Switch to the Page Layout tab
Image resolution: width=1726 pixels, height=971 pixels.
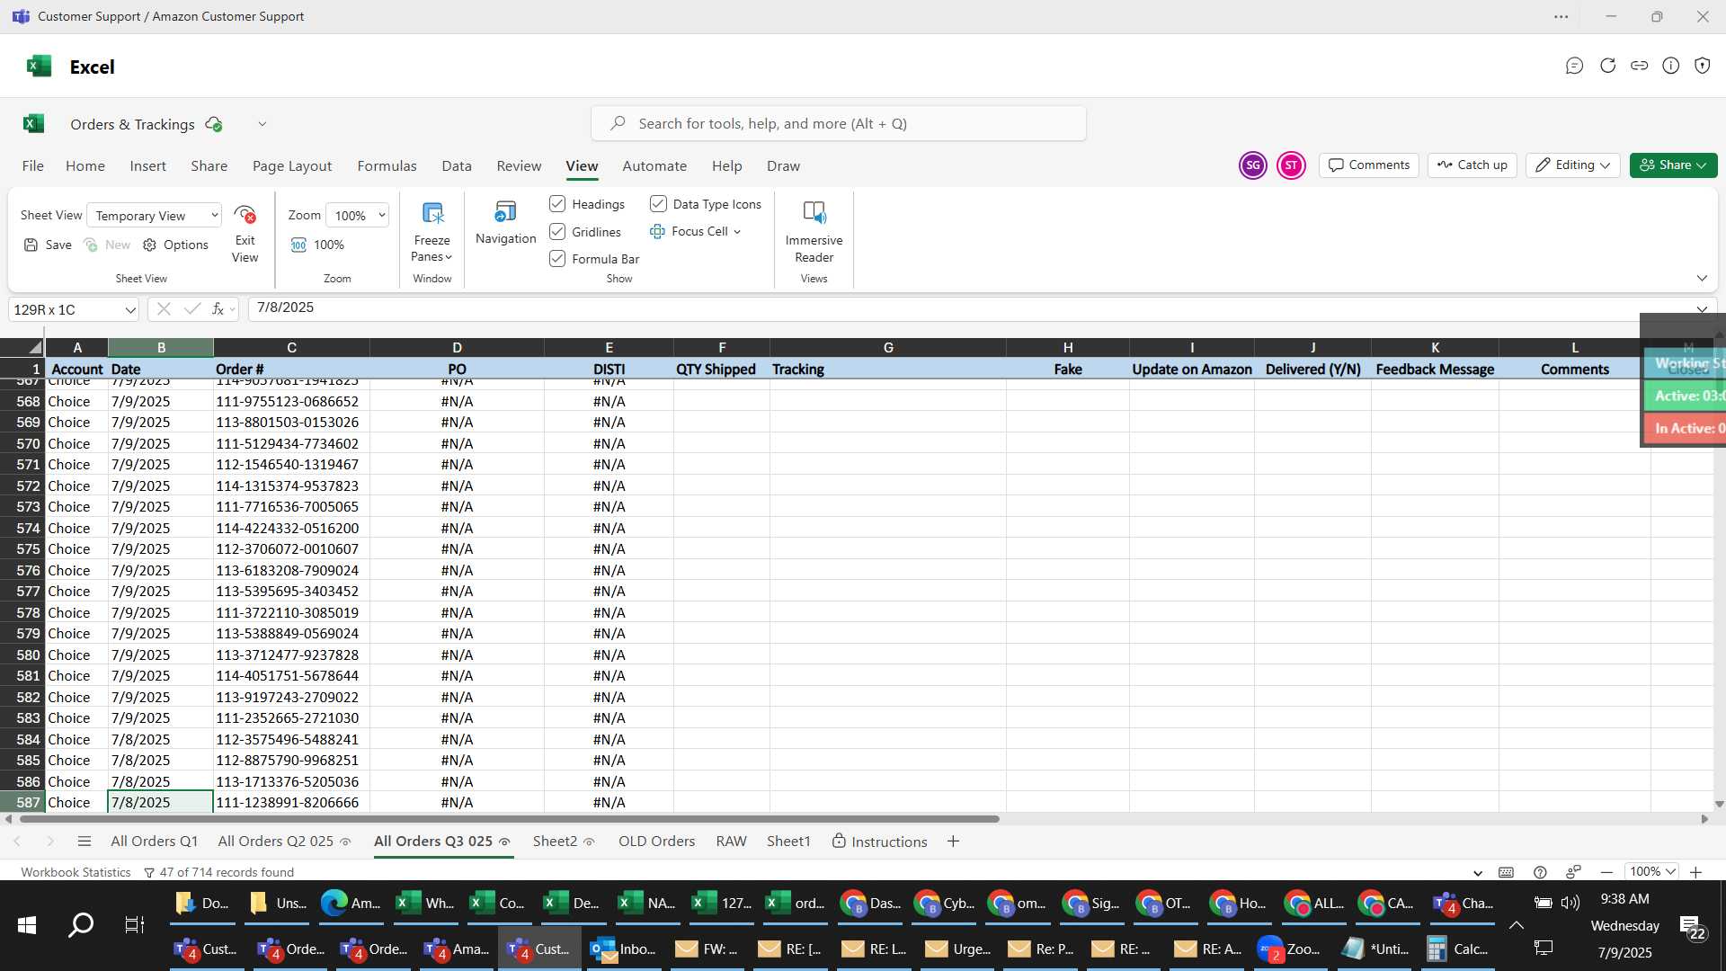(292, 165)
